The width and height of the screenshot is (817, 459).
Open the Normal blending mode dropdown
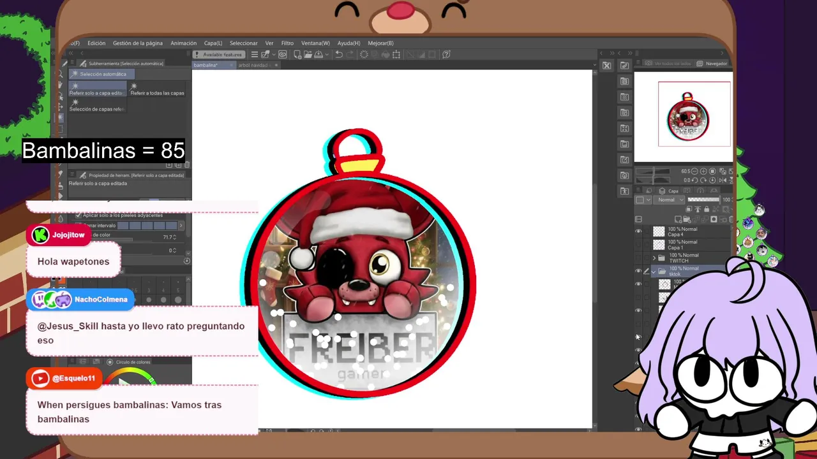coord(669,200)
